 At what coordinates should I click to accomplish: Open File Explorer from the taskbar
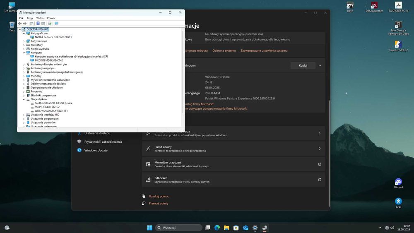226,228
